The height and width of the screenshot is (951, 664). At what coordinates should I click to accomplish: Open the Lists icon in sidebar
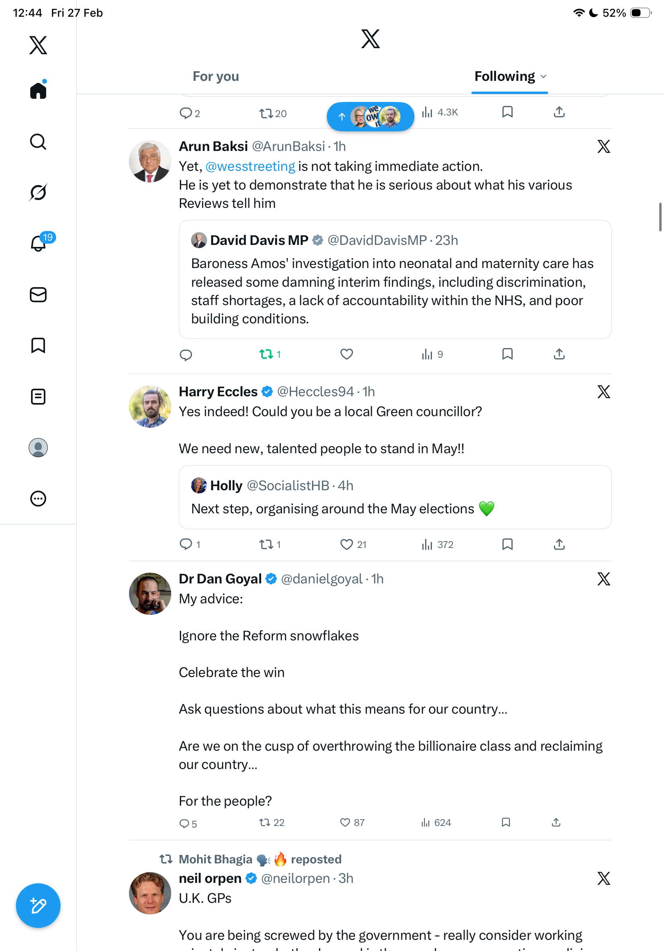38,396
